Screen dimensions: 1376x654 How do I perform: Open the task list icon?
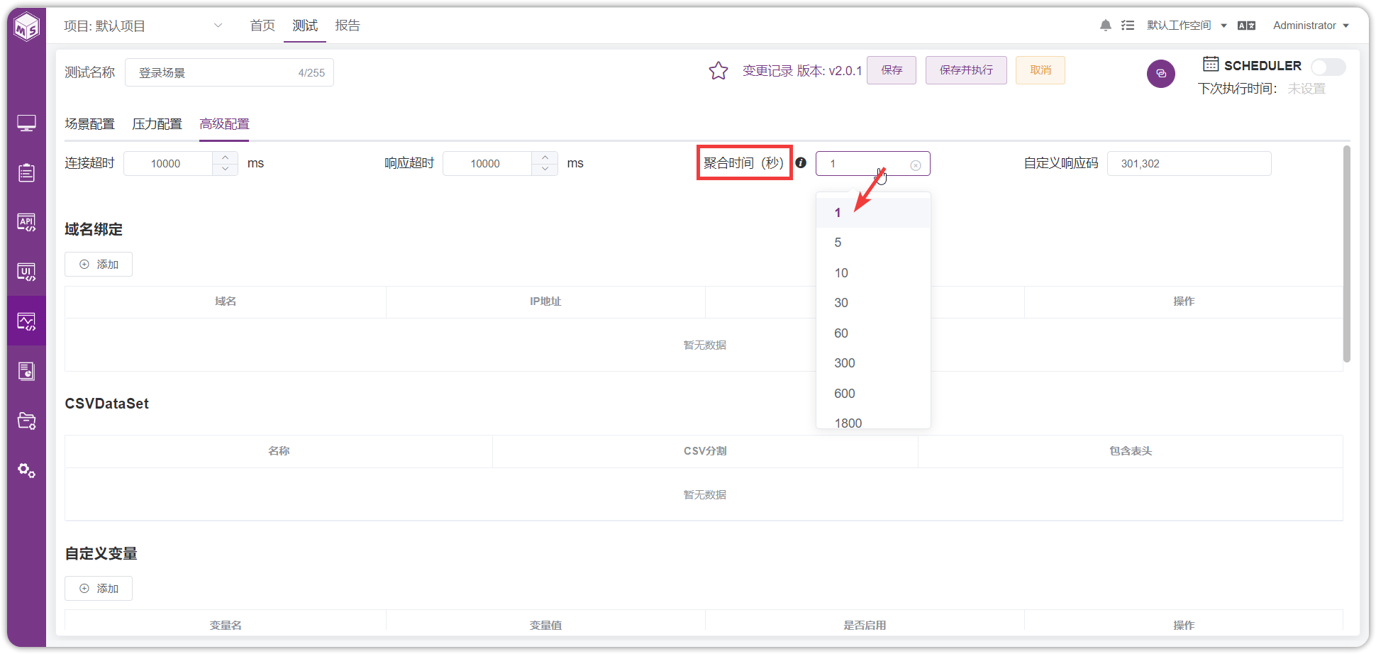1127,26
